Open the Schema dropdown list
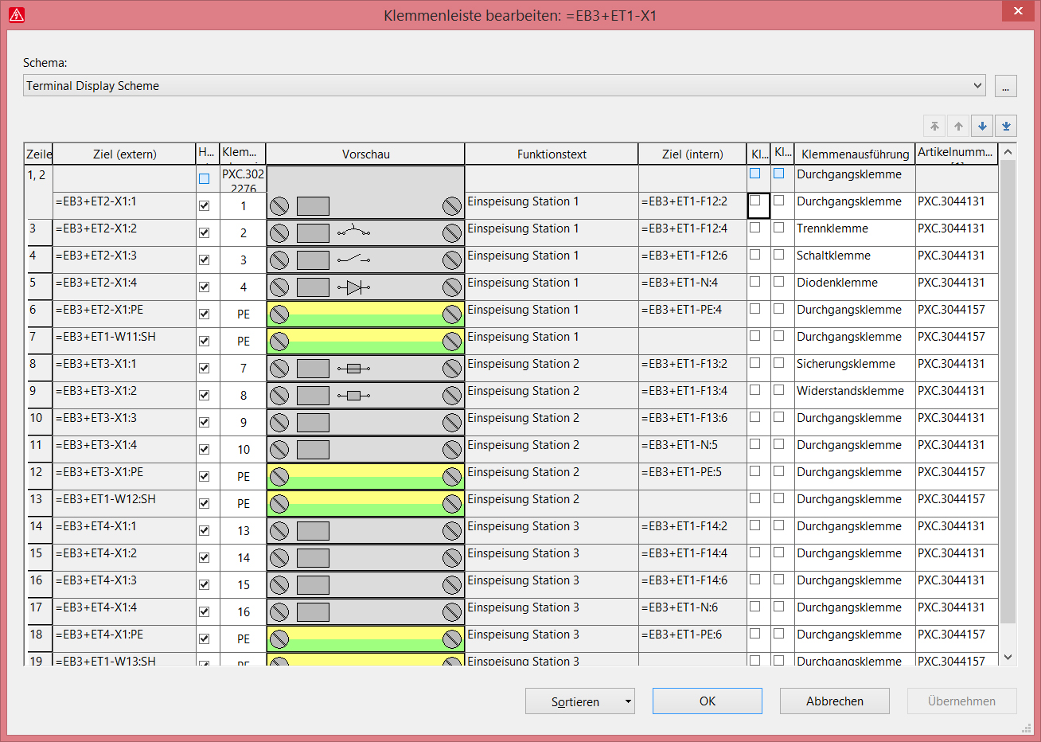The image size is (1041, 742). pyautogui.click(x=978, y=86)
